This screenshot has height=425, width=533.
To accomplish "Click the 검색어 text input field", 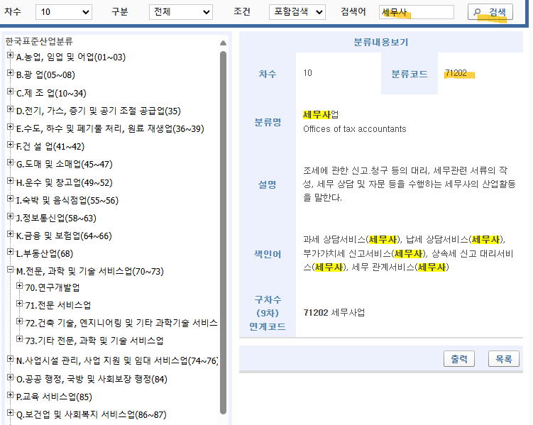I will coord(417,12).
